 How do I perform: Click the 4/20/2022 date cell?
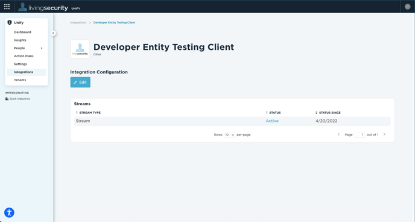[x=326, y=121]
